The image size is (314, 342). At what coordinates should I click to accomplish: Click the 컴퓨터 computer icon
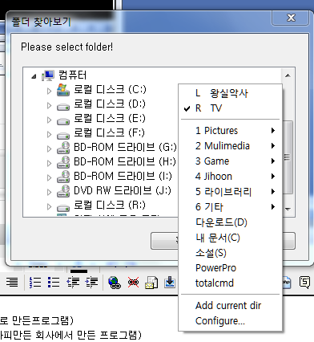coord(48,75)
